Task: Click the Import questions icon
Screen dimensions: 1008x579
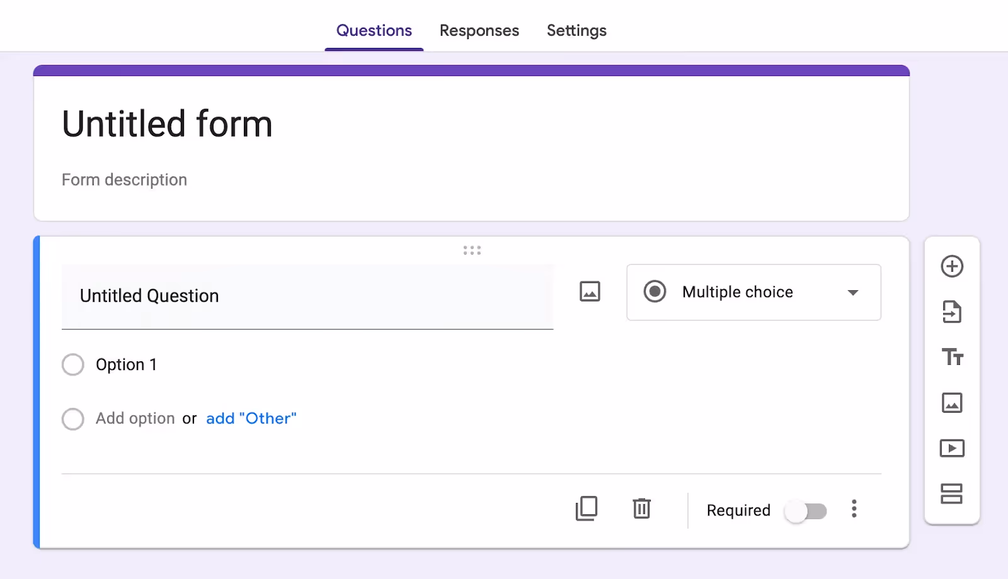Action: click(952, 312)
